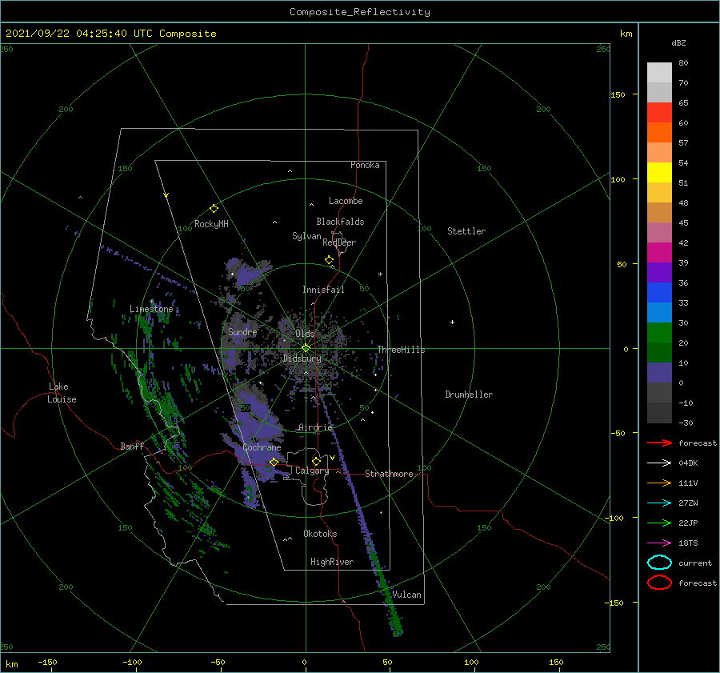Pick the red 60-65 dBZ color band
This screenshot has width=720, height=673.
click(659, 113)
